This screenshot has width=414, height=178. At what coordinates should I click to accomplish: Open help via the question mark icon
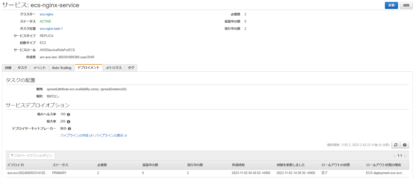(x=405, y=145)
